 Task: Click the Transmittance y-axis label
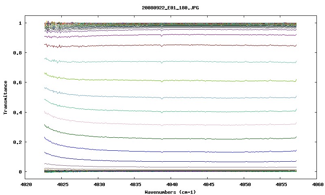pos(5,97)
